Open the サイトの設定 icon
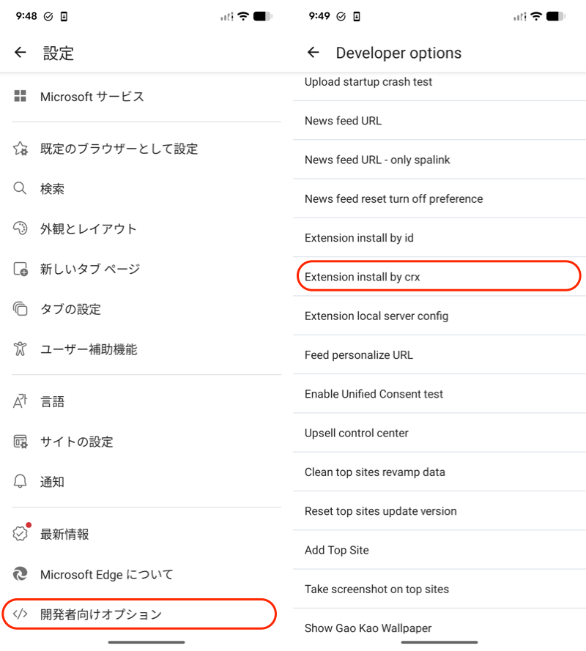The height and width of the screenshot is (651, 586). coord(20,442)
